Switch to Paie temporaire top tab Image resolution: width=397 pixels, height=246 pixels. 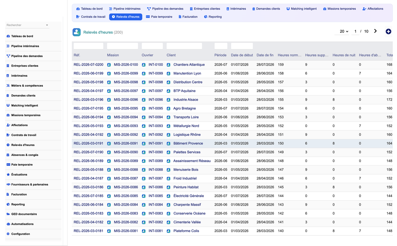click(159, 17)
